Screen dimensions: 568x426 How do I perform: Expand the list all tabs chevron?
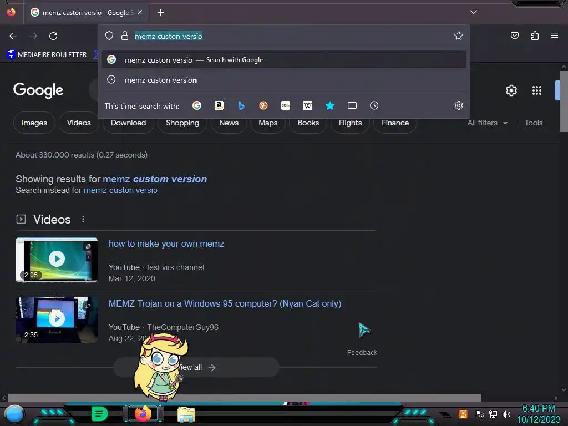pyautogui.click(x=474, y=12)
